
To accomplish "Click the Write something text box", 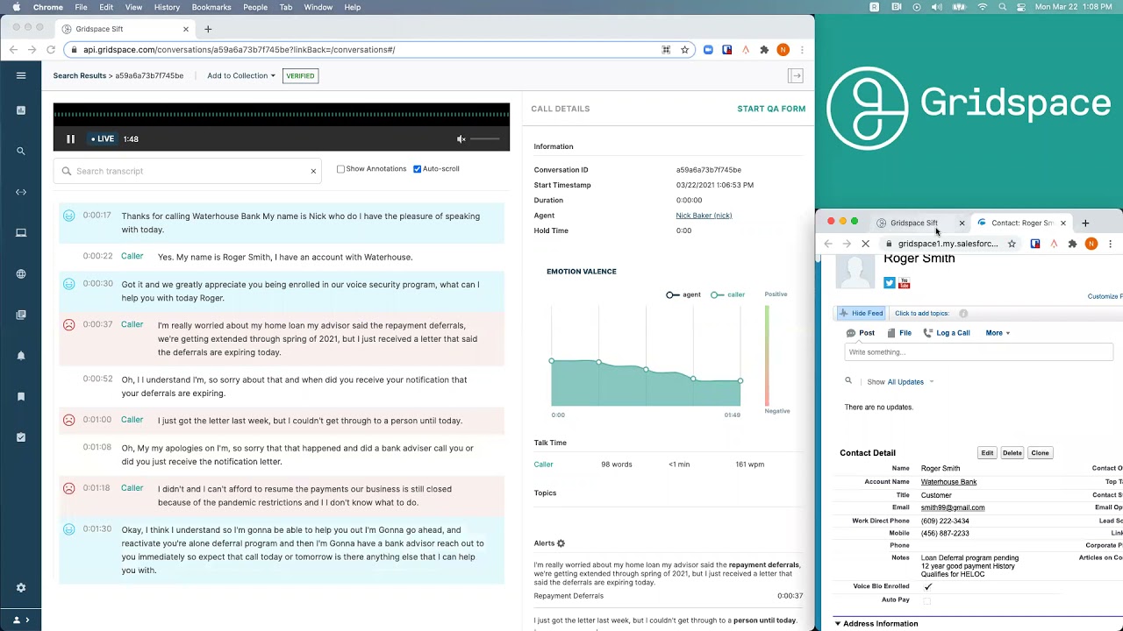I will [978, 352].
